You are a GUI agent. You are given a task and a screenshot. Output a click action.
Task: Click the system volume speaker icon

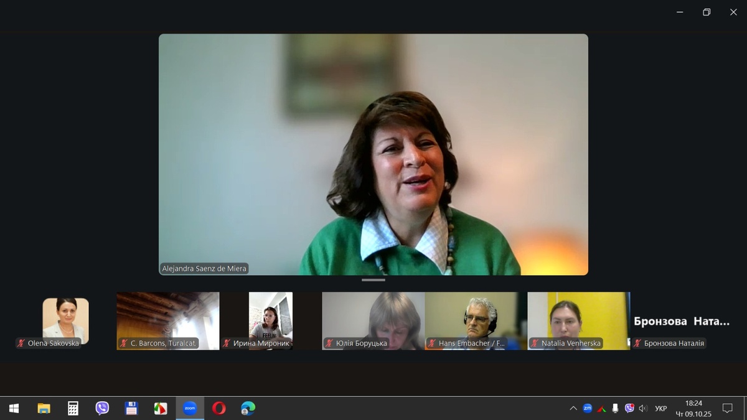(x=643, y=408)
